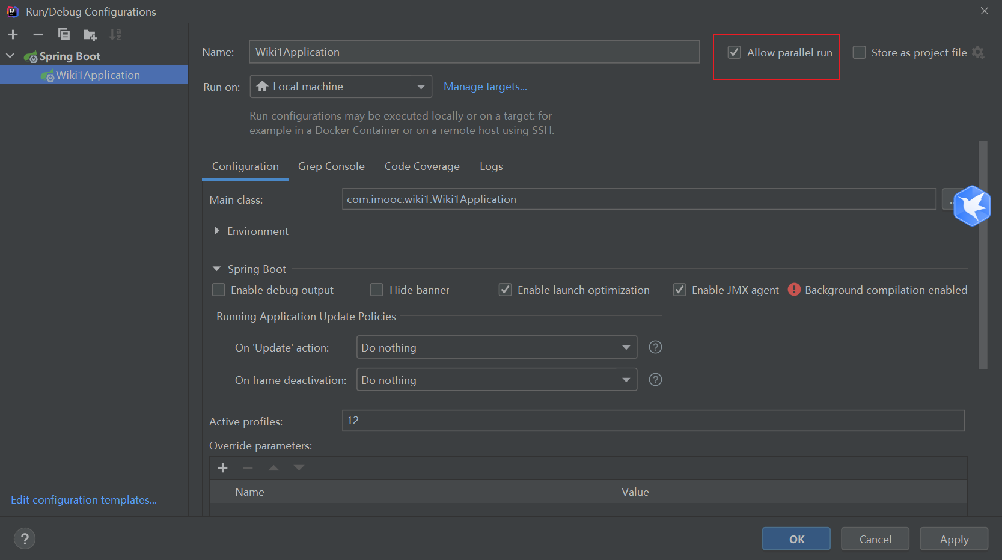1002x560 pixels.
Task: Click the blue bird floating icon
Action: click(972, 205)
